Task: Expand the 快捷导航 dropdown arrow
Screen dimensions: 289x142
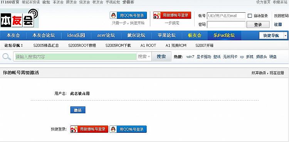Action: [x=286, y=35]
